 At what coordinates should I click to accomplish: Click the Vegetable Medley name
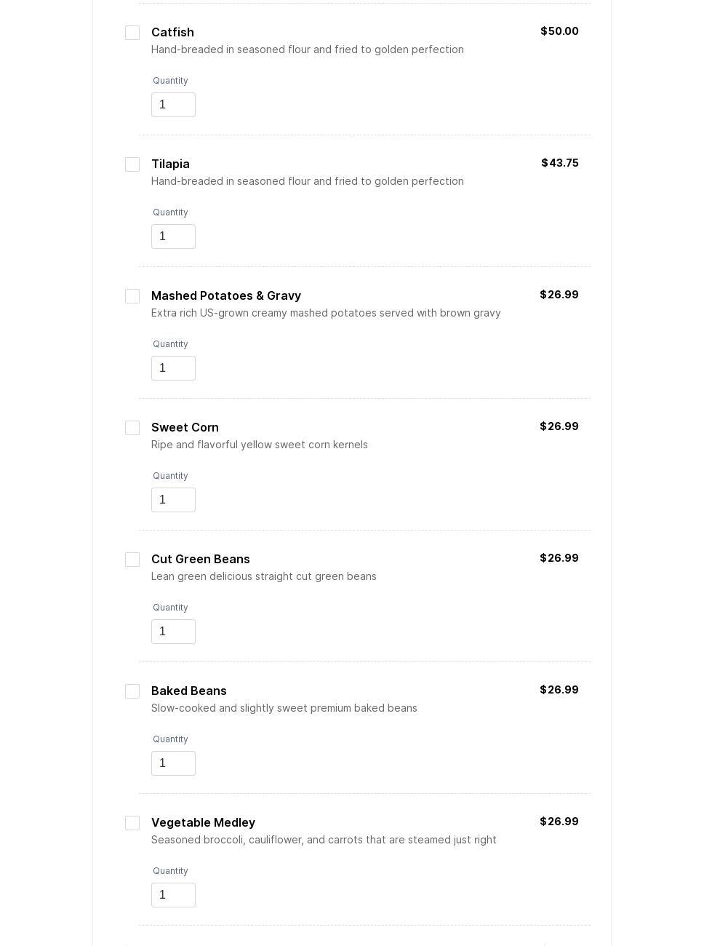203,823
